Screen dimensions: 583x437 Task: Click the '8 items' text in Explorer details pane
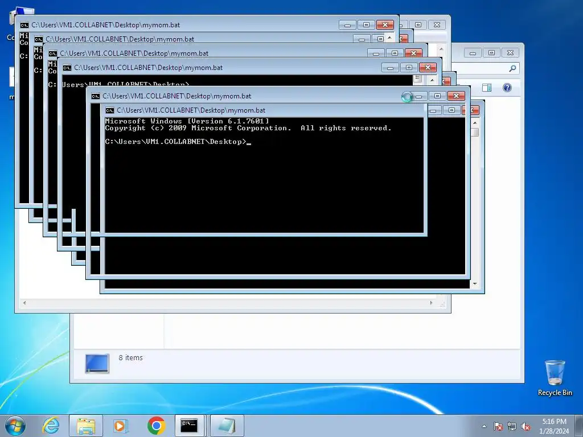[x=130, y=357]
